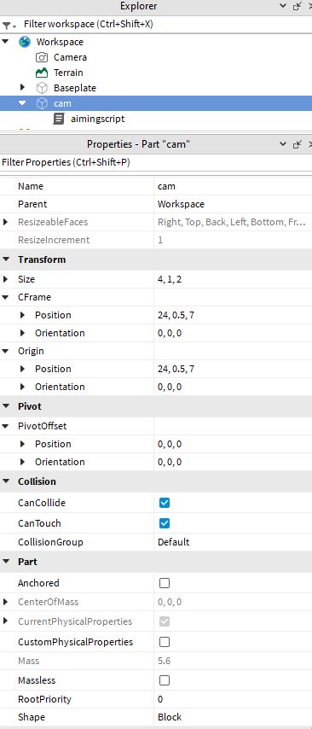Viewport: 312px width, 729px height.
Task: Open the Properties panel chevron menu
Action: click(283, 144)
